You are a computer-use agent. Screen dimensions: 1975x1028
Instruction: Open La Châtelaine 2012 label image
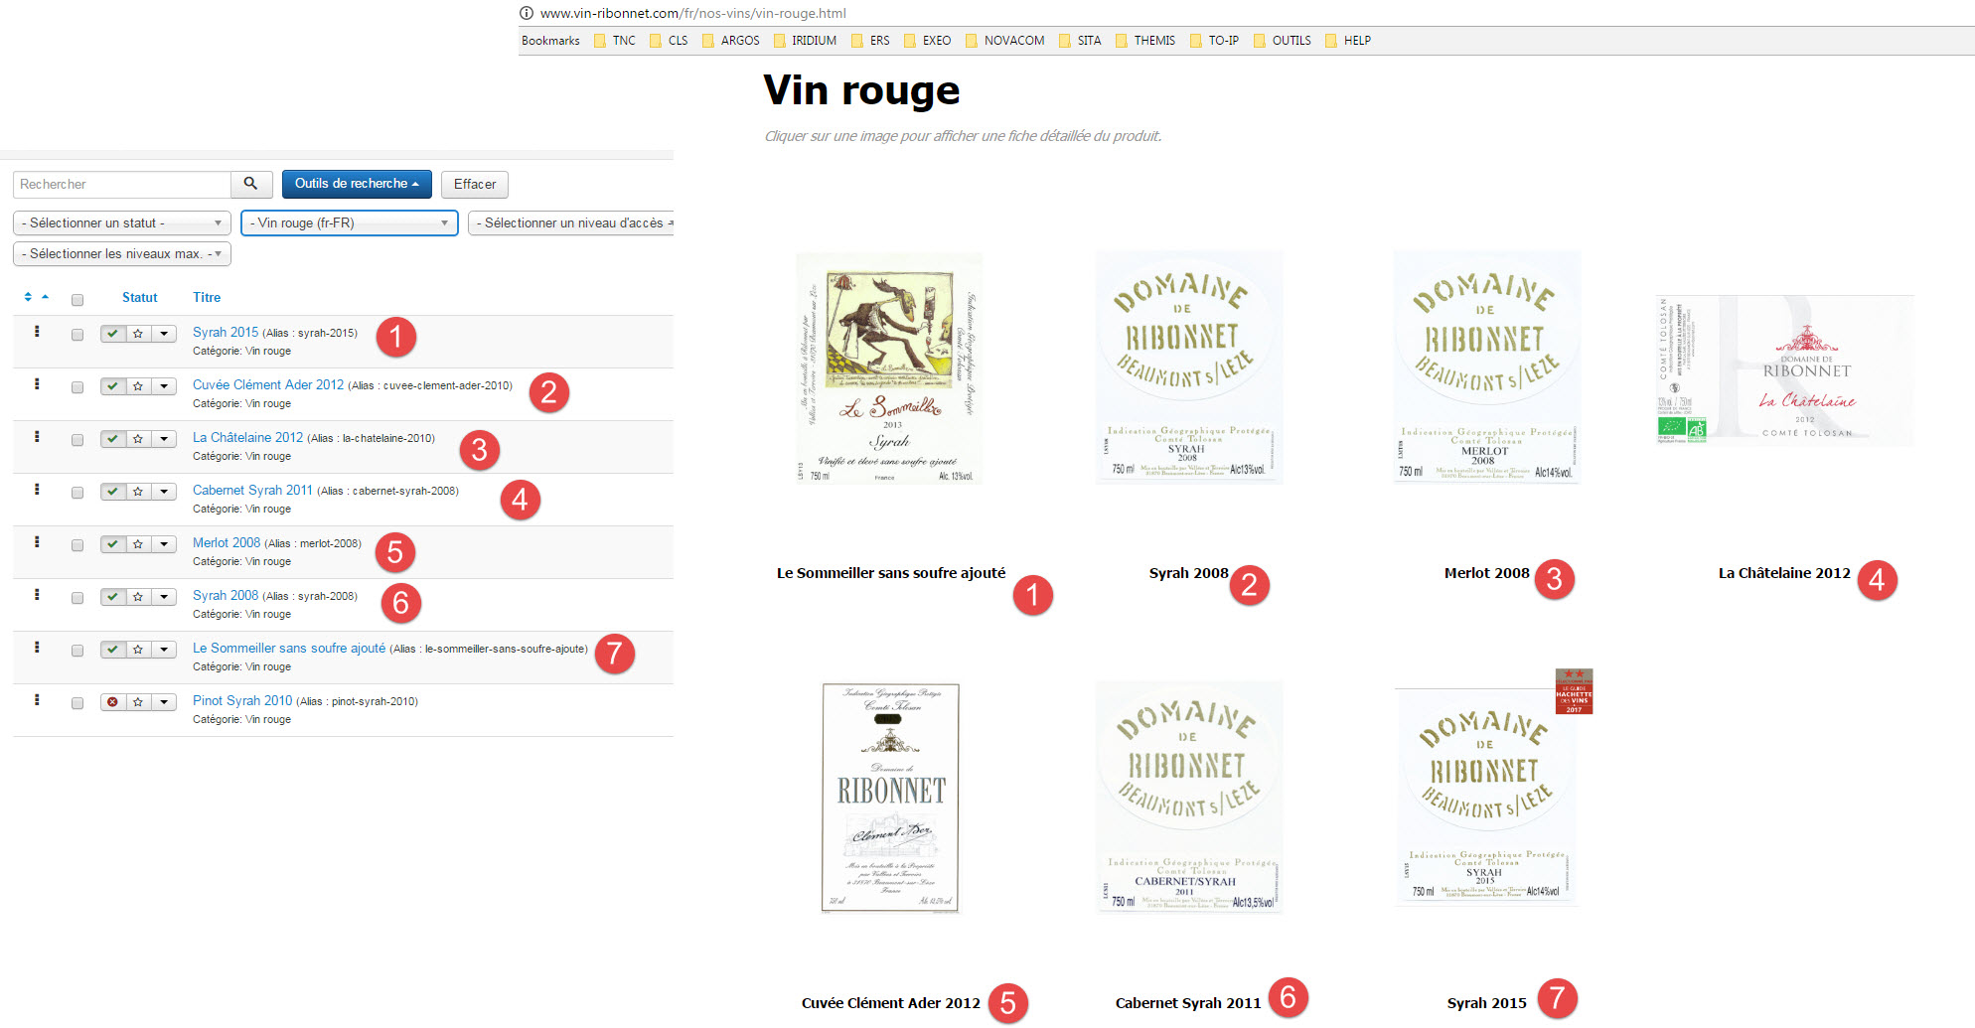coord(1785,369)
